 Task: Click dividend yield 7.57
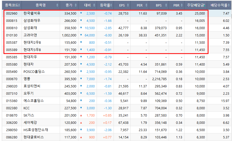226,57
